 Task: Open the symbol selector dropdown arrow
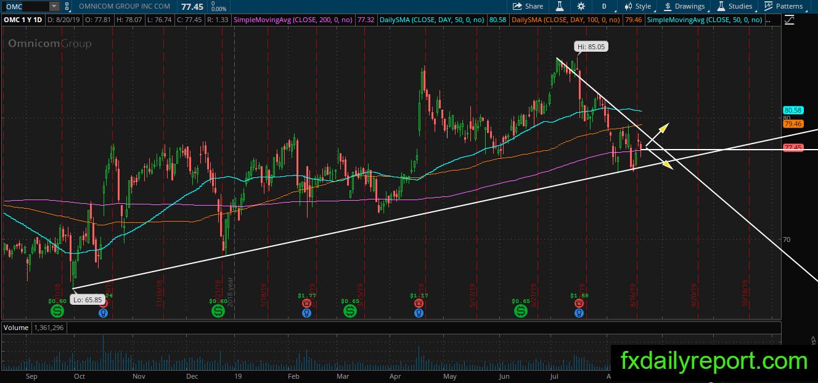click(x=54, y=6)
